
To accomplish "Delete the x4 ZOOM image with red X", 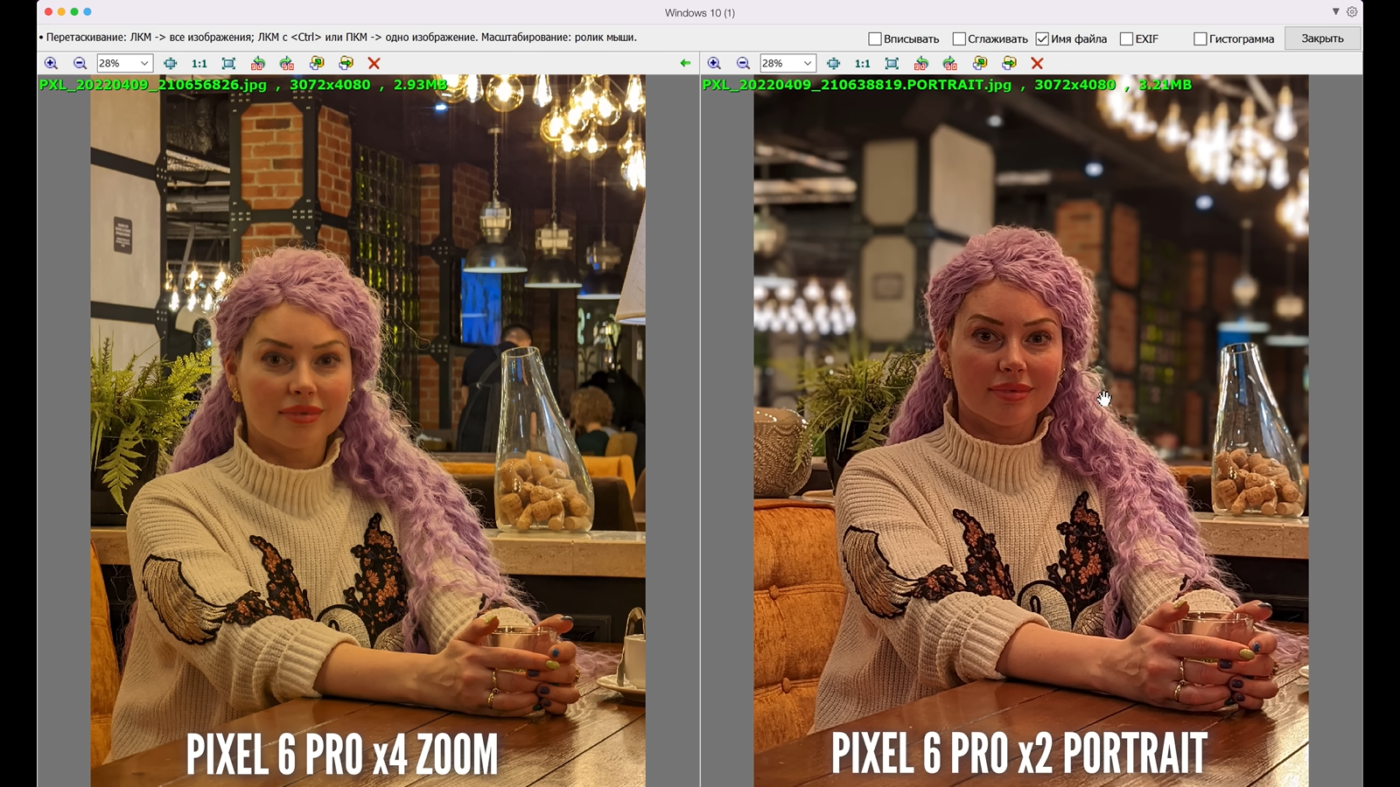I will coord(374,63).
